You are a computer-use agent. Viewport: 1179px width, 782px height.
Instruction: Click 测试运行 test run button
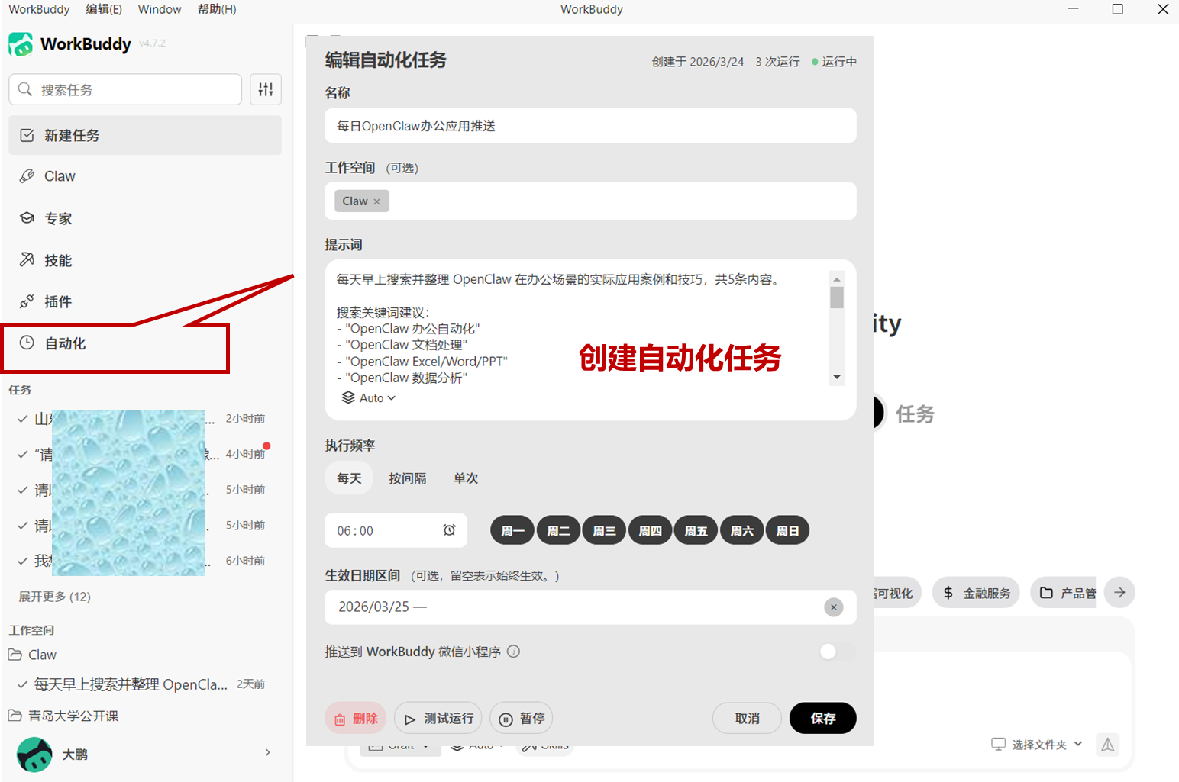438,719
